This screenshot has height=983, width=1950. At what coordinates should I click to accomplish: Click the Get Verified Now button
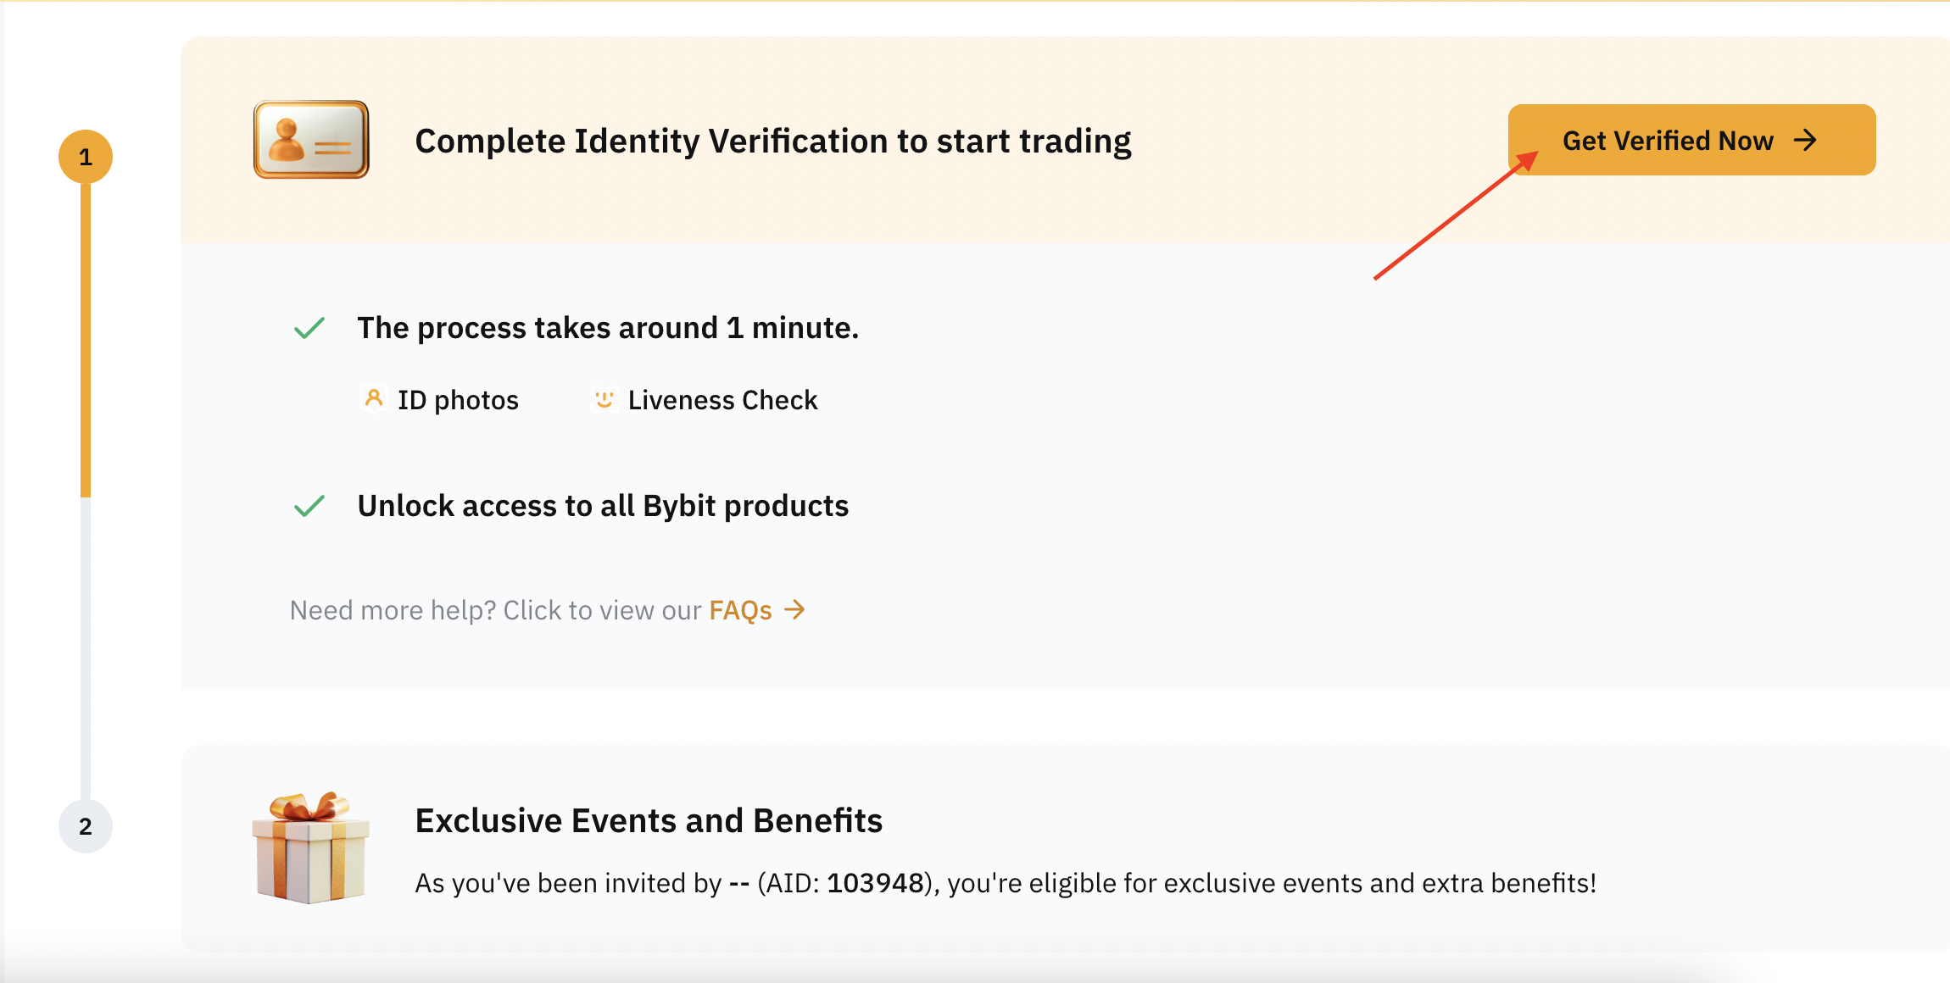(x=1691, y=140)
